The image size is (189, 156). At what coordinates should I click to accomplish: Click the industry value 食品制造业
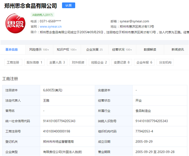(143, 111)
